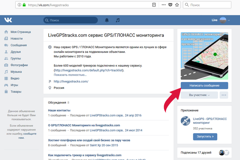
Task: Click the "Написать сообщение" button
Action: click(204, 86)
